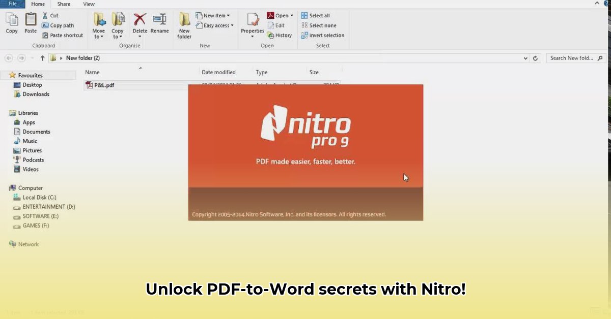
Task: Click Invert selection in the ribbon
Action: [x=322, y=35]
